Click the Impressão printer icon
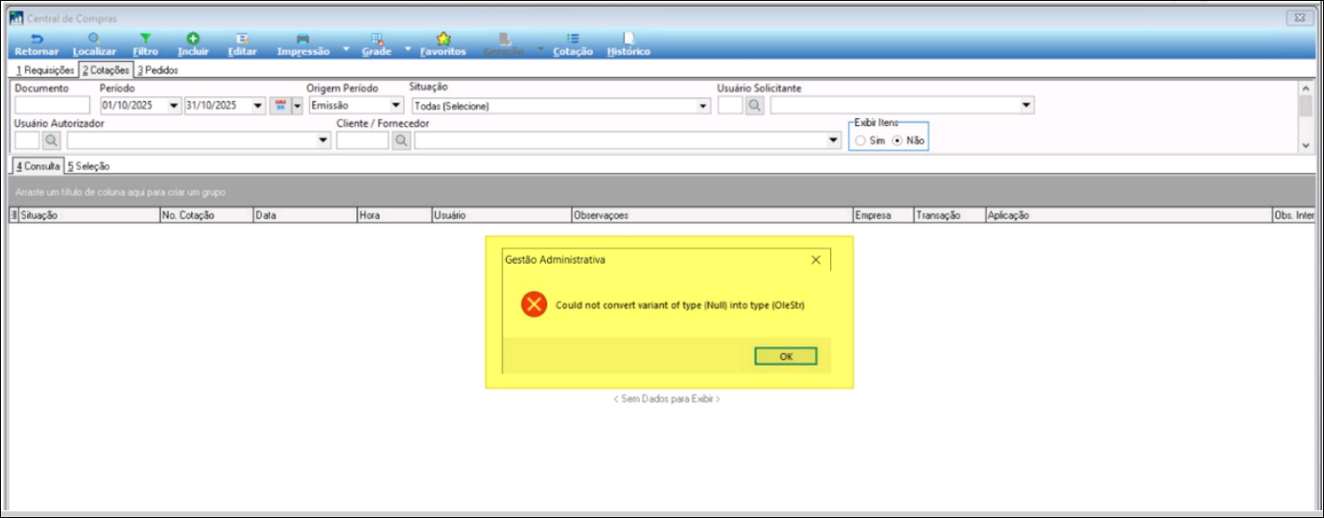1324x518 pixels. (x=303, y=39)
